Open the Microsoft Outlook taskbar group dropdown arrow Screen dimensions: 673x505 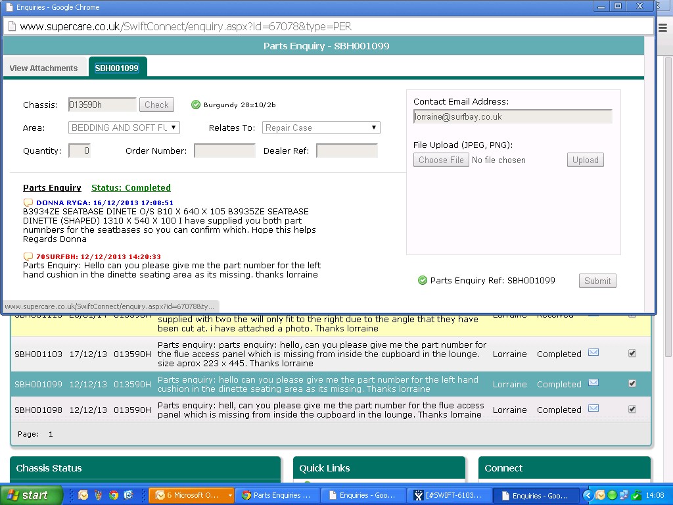click(230, 496)
